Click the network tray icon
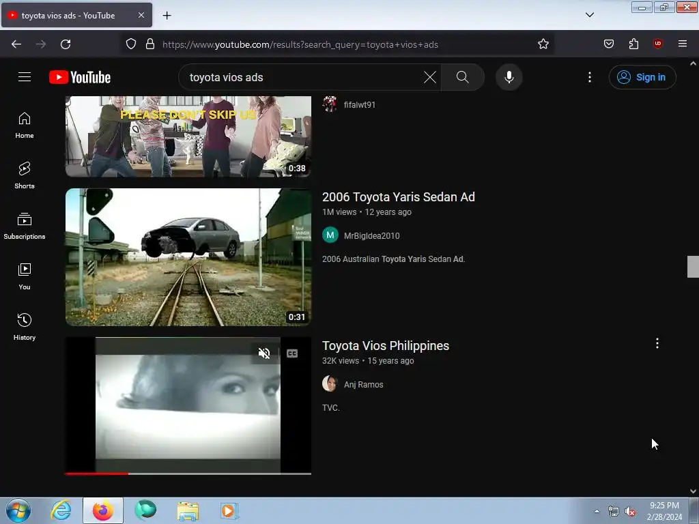699x524 pixels. [614, 512]
